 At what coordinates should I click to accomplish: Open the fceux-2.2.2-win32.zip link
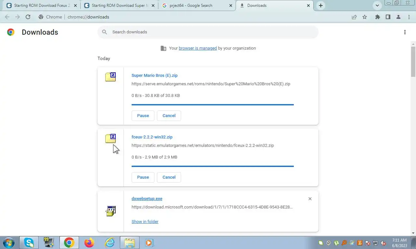coord(152,137)
